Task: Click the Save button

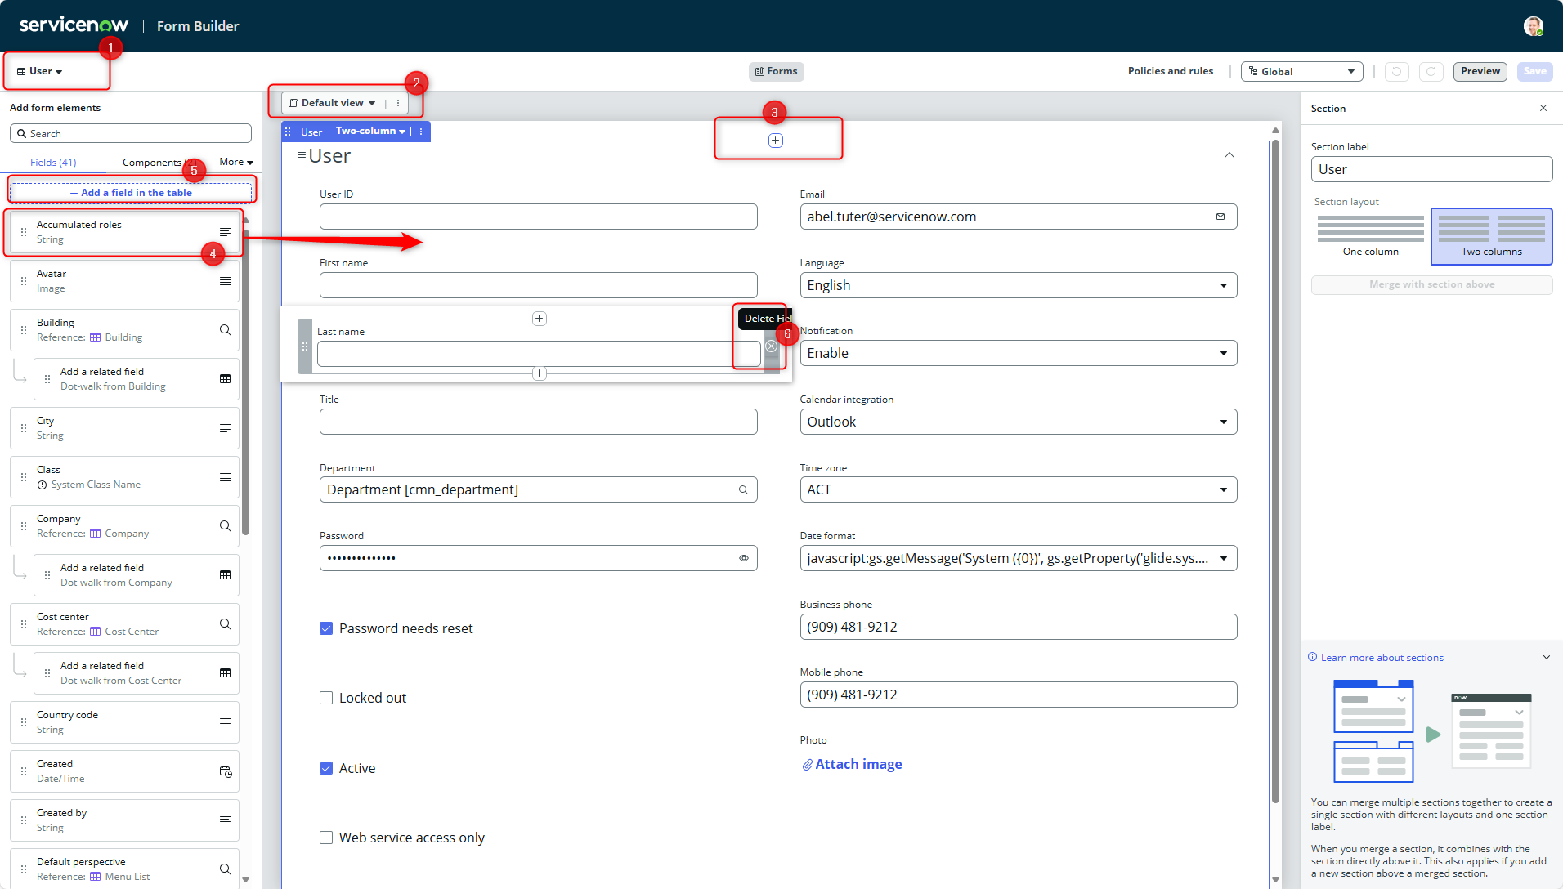Action: pyautogui.click(x=1534, y=72)
